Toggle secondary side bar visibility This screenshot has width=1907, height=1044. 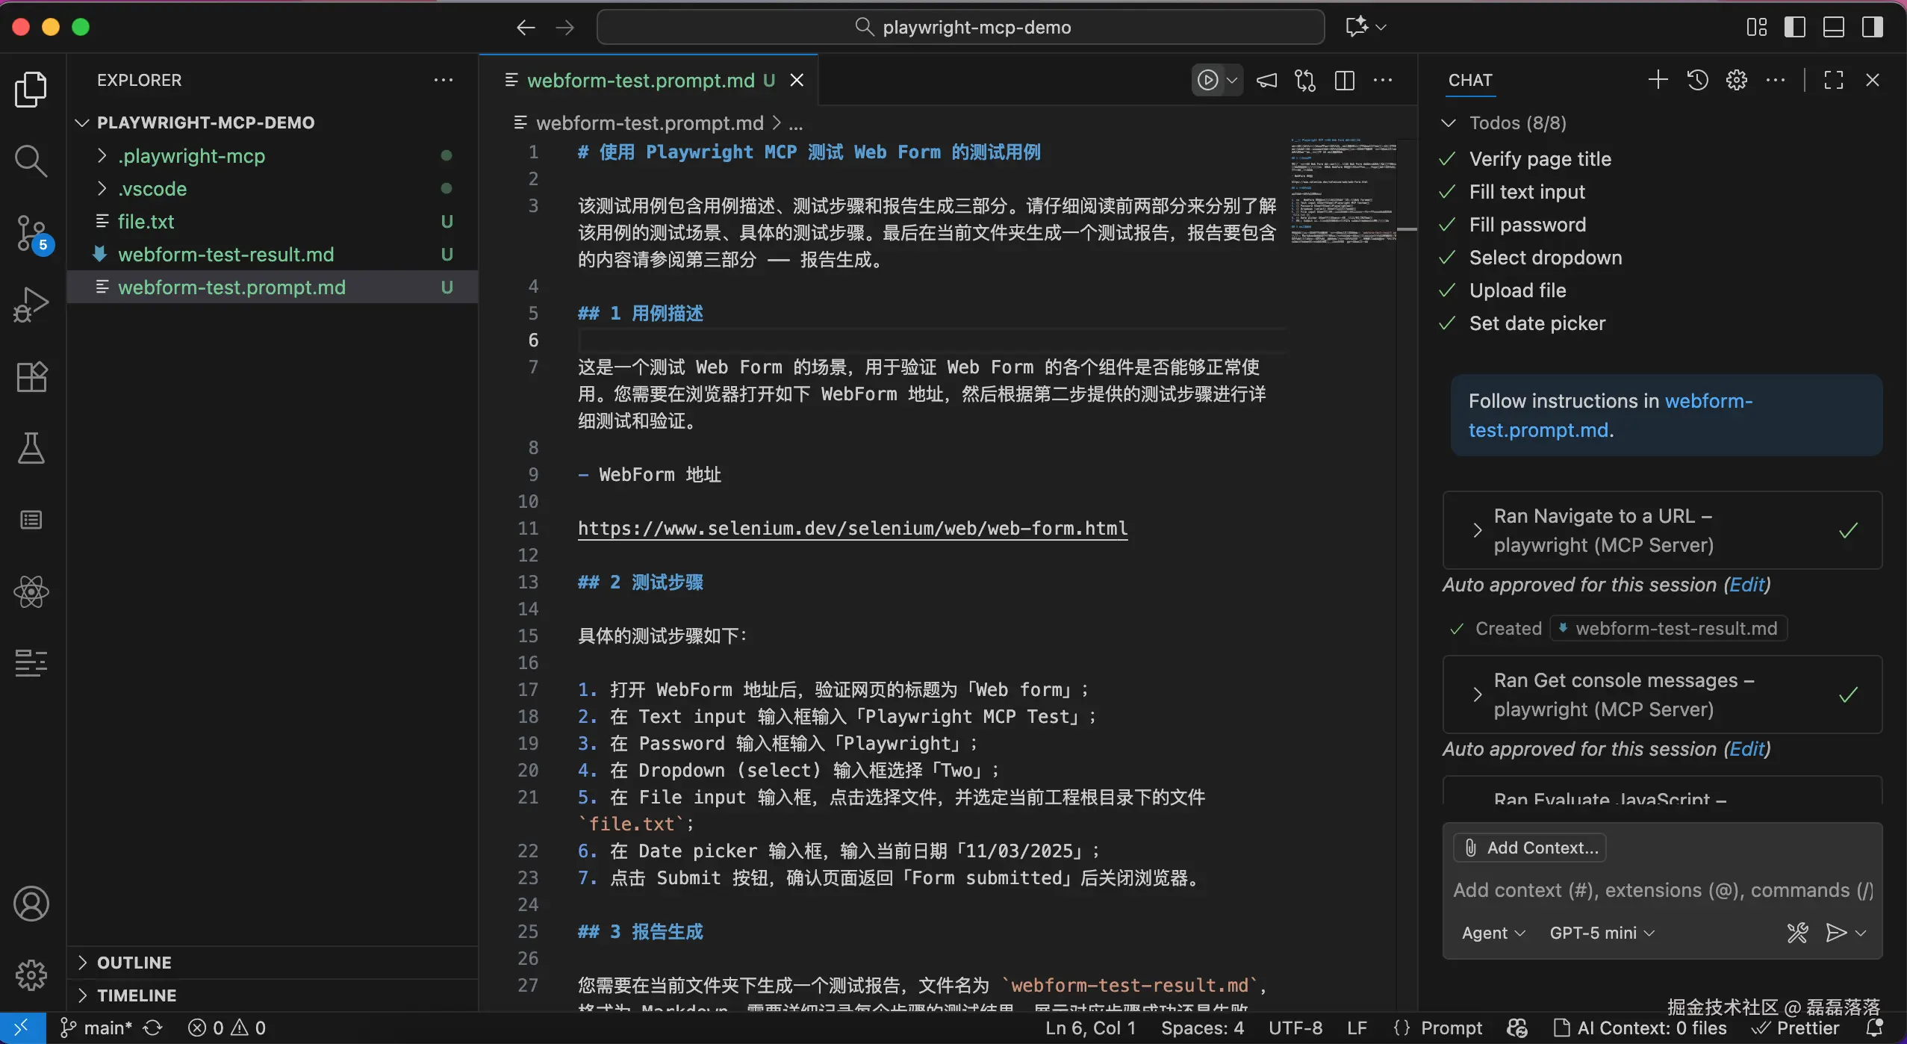(x=1873, y=27)
